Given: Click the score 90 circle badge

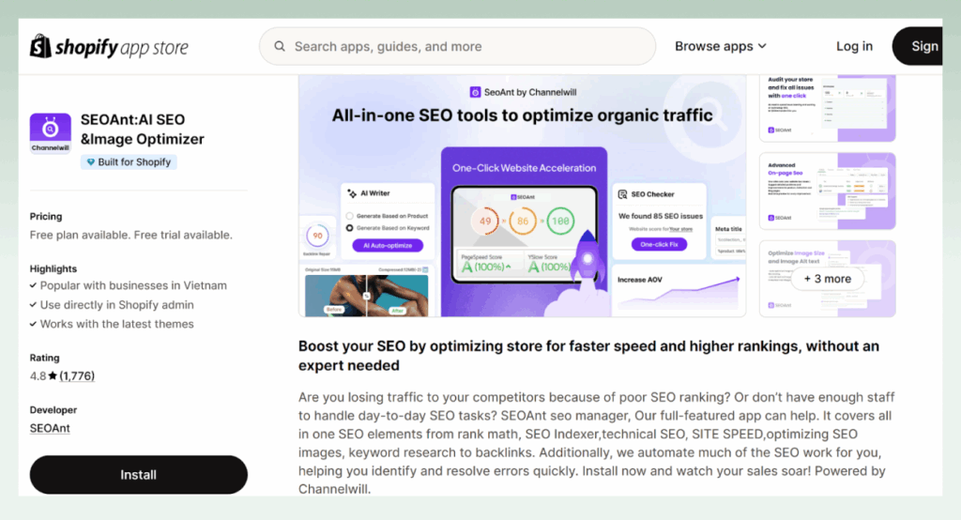Looking at the screenshot, I should click(x=317, y=236).
